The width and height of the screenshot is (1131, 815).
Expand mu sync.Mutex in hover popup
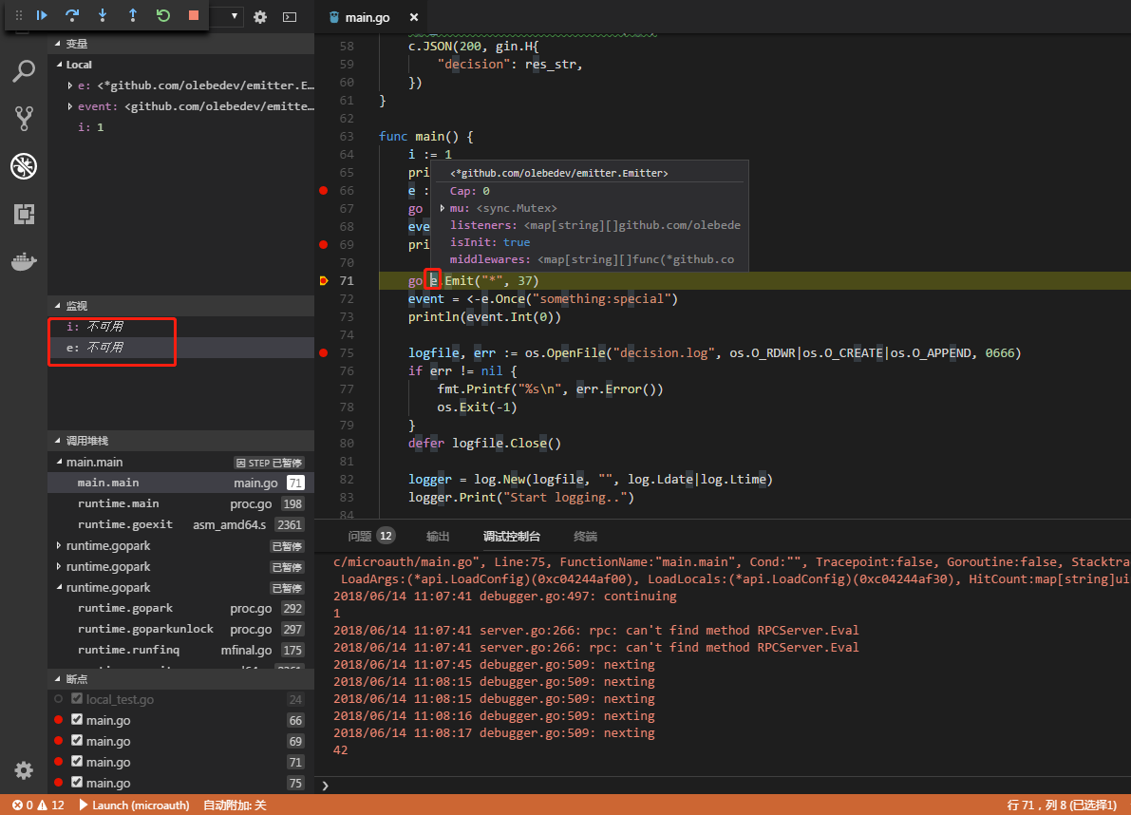(443, 208)
